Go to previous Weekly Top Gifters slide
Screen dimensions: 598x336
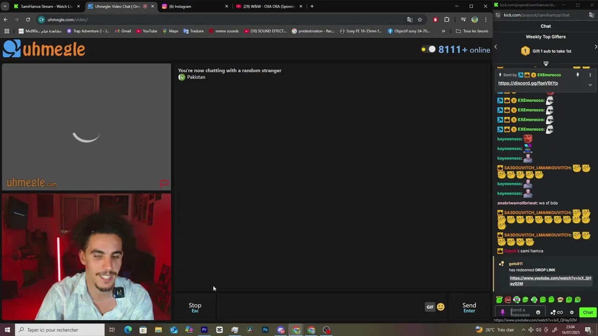[496, 47]
